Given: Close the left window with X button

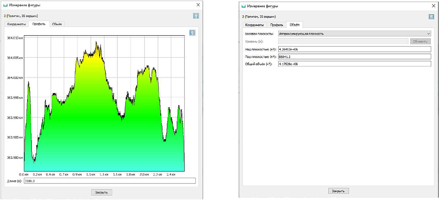Looking at the screenshot, I should (x=198, y=5).
